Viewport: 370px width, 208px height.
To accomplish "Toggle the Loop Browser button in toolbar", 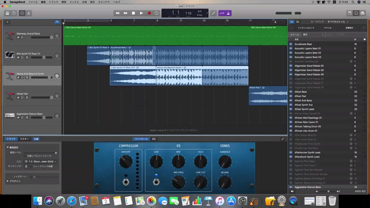I will [356, 13].
